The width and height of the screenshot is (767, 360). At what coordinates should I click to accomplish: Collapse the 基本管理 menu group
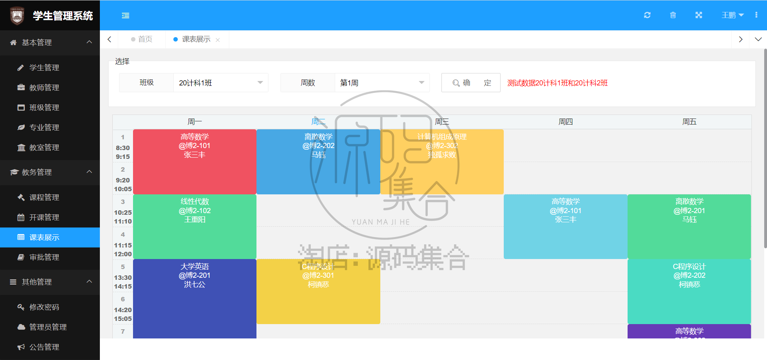89,42
